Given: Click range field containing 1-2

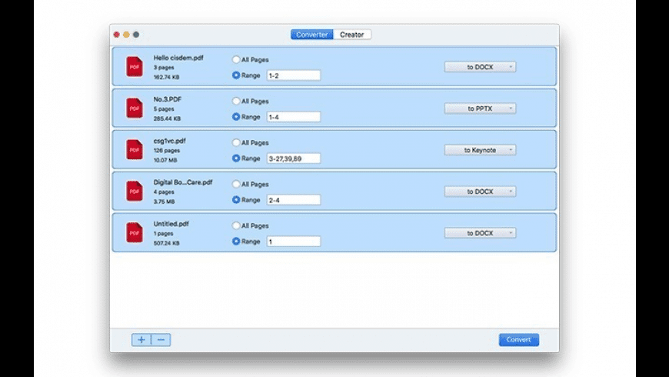Looking at the screenshot, I should pyautogui.click(x=294, y=75).
